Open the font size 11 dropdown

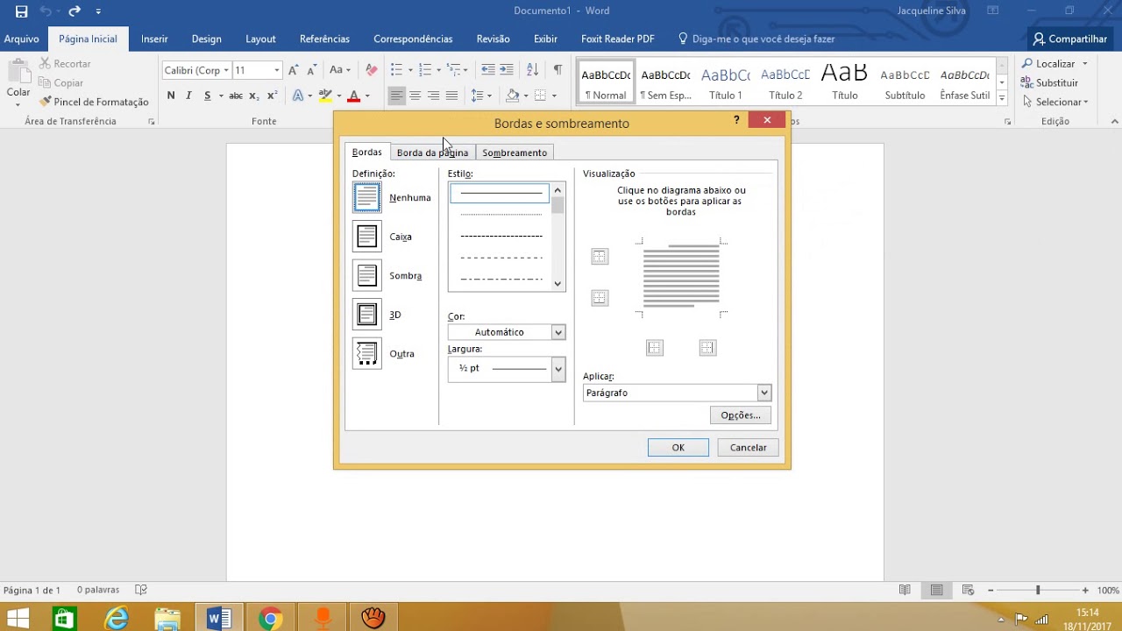277,70
